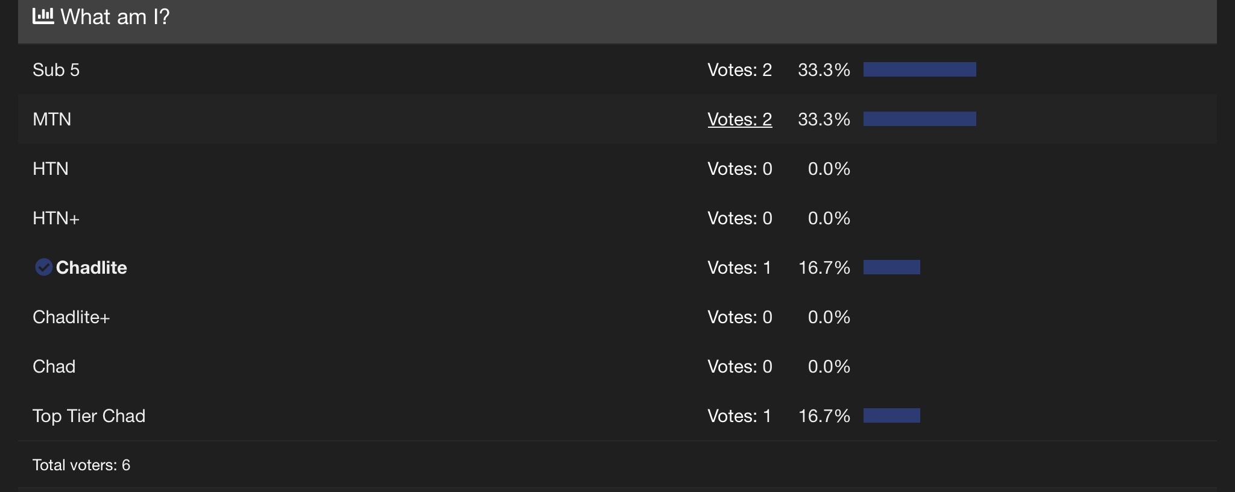Viewport: 1235px width, 492px height.
Task: Click Votes: 1 for Top Tier Chad
Action: 739,416
